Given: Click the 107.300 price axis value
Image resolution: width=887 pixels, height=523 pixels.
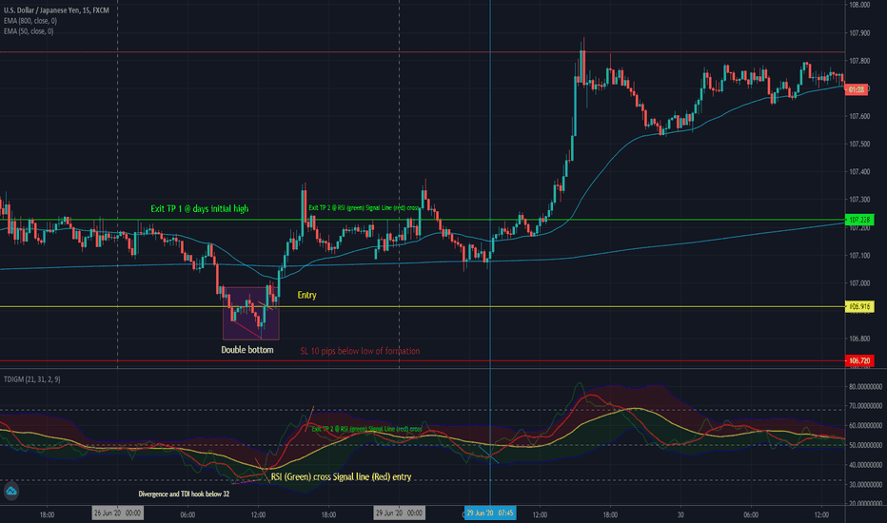Looking at the screenshot, I should point(859,200).
